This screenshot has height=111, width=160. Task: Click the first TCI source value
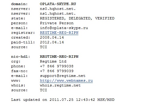click(x=44, y=47)
